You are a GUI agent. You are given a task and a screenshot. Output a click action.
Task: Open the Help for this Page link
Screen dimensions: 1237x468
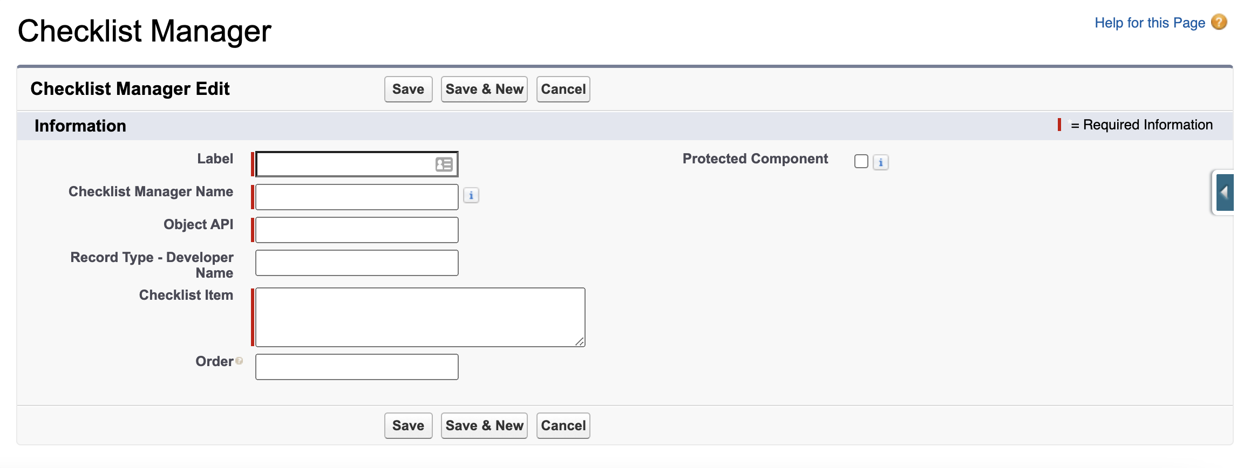point(1150,22)
